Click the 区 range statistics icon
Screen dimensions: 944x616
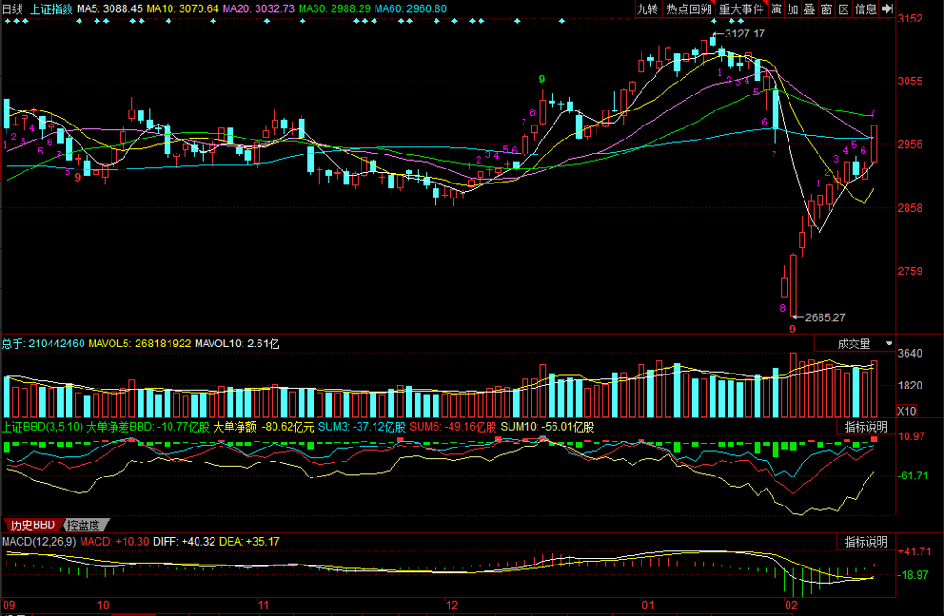[x=843, y=8]
